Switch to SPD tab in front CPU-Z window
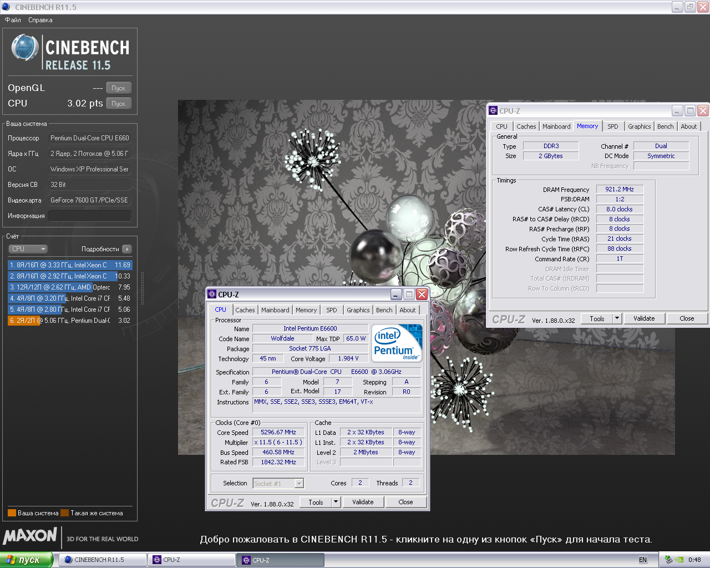The image size is (710, 568). [332, 310]
